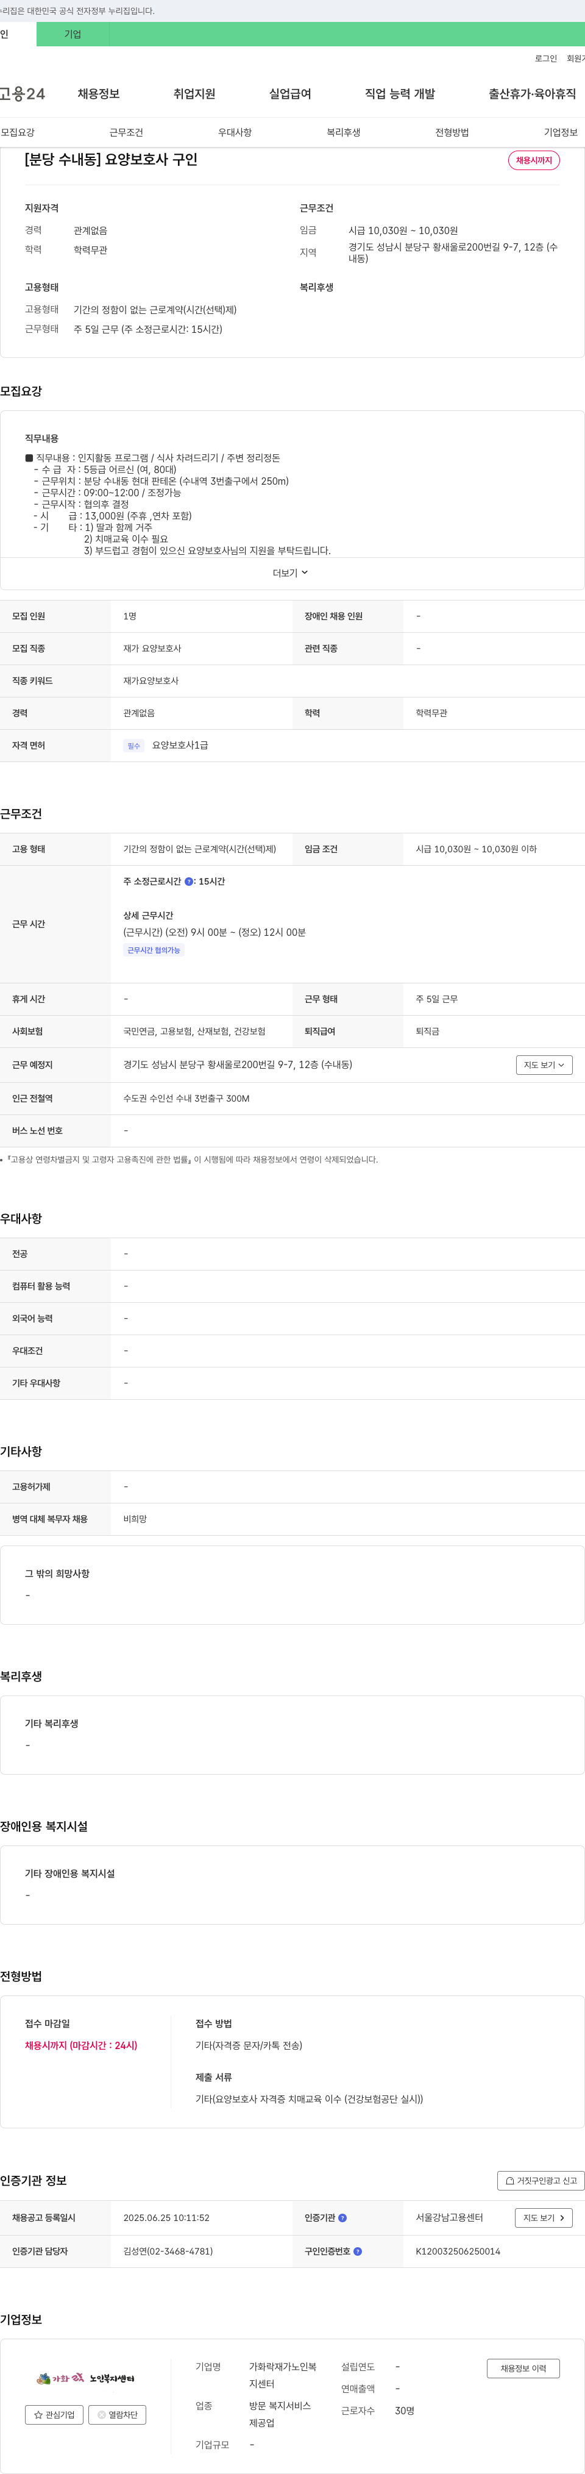Click registration date 2025.06.25 10:11:52
The width and height of the screenshot is (585, 2474).
pyautogui.click(x=166, y=2217)
